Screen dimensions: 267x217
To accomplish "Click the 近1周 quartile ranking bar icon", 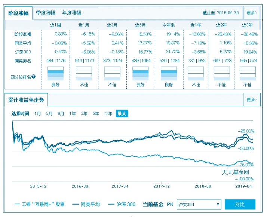I will pyautogui.click(x=55, y=73).
